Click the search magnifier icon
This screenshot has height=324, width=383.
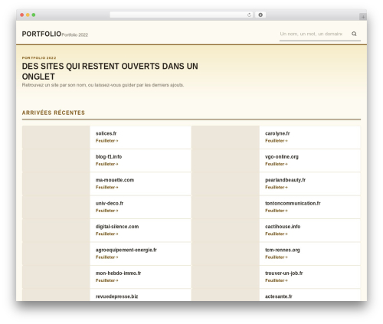pyautogui.click(x=354, y=34)
